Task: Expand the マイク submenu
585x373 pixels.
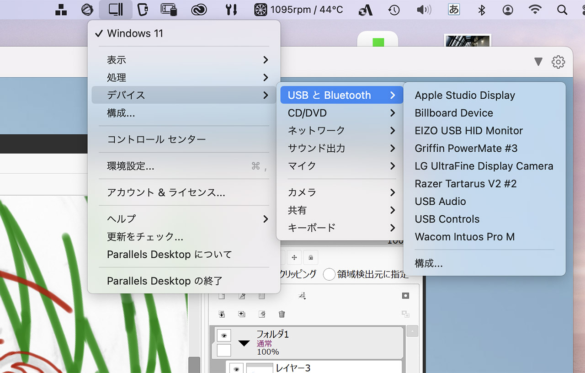Action: point(341,166)
